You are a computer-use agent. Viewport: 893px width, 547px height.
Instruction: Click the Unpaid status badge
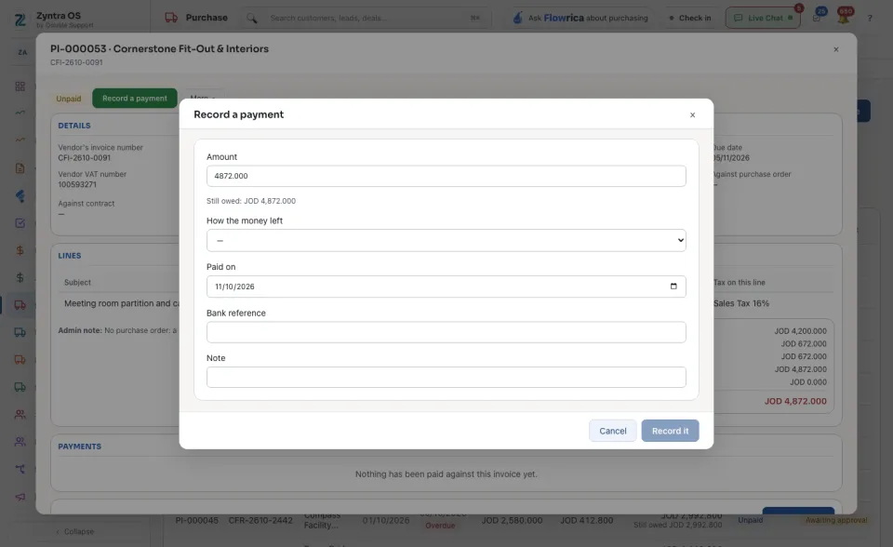[68, 99]
